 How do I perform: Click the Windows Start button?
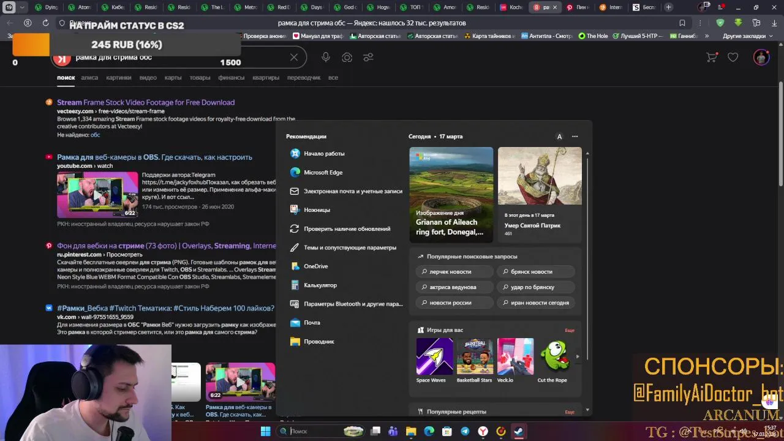click(265, 431)
